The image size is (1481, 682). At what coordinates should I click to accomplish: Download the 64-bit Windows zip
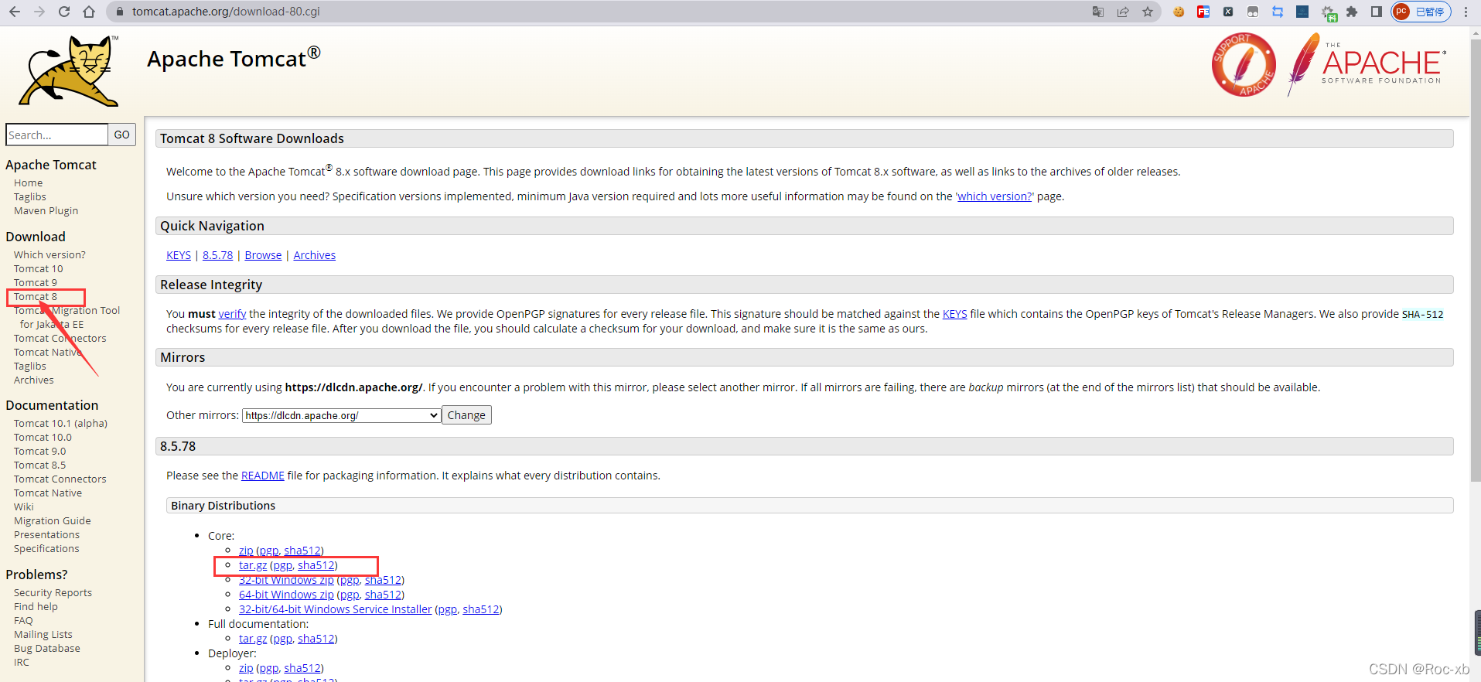click(286, 595)
